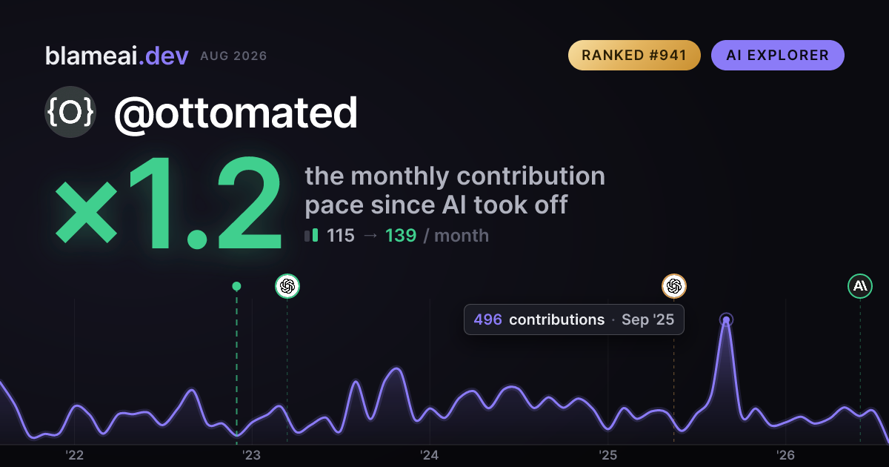The image size is (889, 467).
Task: Click the first green-ringed OpenAI logo marker
Action: [287, 285]
